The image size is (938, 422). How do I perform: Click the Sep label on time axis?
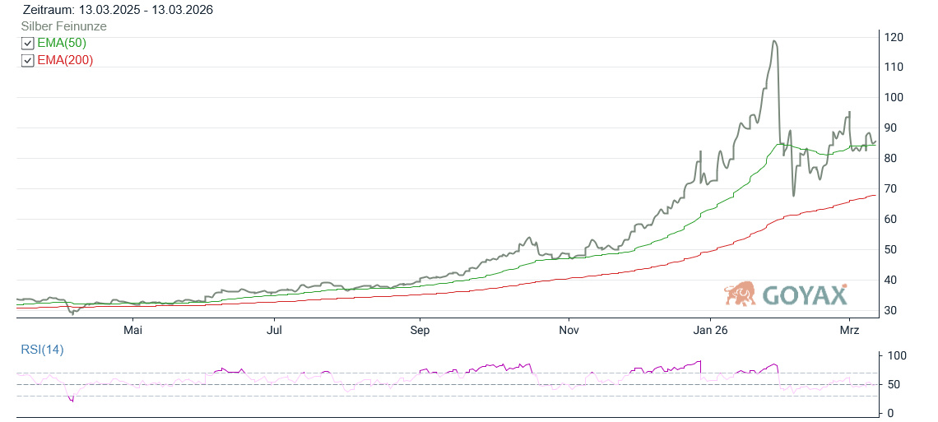pyautogui.click(x=420, y=331)
